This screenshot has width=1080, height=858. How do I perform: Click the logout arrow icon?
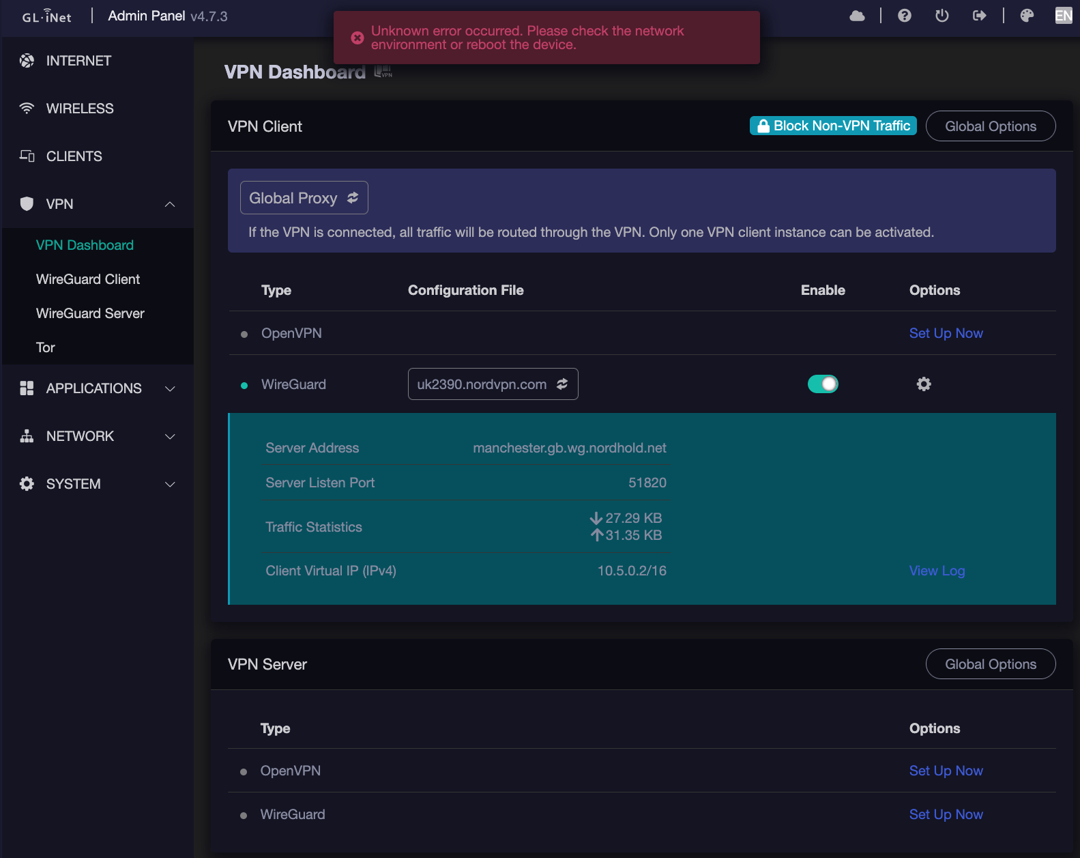click(x=979, y=16)
